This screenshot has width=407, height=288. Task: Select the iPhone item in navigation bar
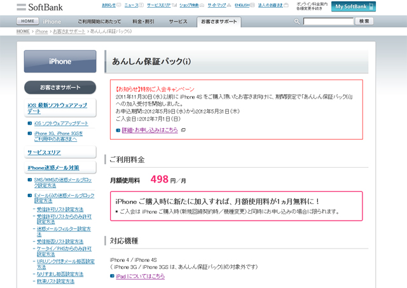tap(52, 22)
